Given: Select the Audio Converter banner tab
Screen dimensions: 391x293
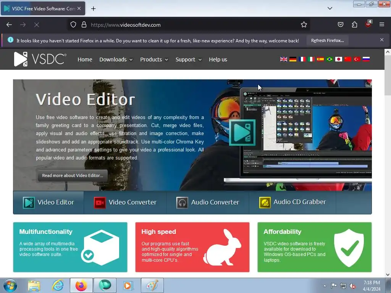Looking at the screenshot, I should coord(208,202).
